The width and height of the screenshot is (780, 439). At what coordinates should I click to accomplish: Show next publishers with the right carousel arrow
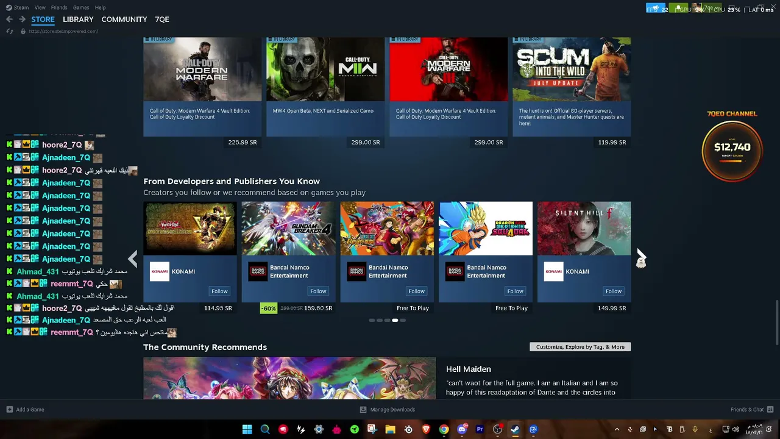pos(641,259)
